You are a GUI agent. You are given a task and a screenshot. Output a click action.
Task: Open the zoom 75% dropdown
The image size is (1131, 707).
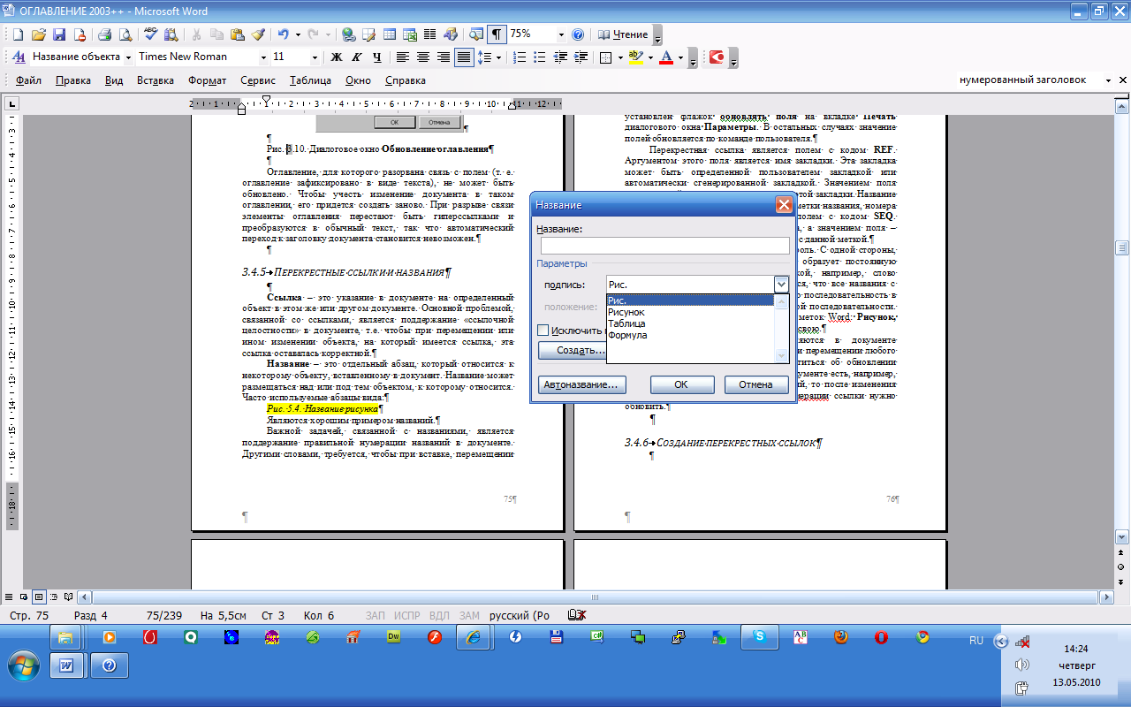[x=561, y=34]
